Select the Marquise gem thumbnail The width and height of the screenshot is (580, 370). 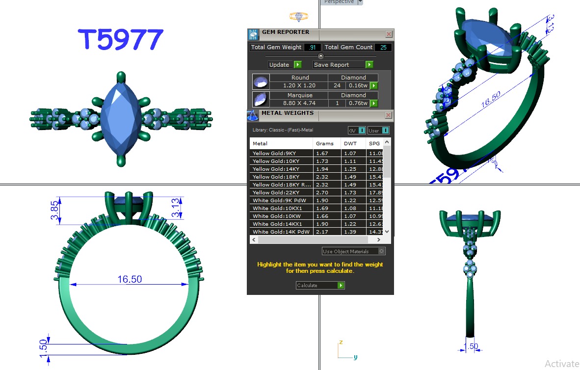pyautogui.click(x=261, y=99)
